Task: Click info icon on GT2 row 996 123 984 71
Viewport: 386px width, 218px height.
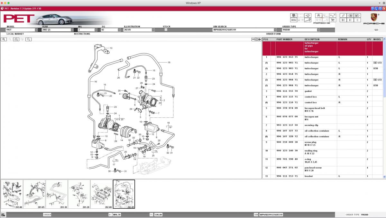Action: coord(375,80)
